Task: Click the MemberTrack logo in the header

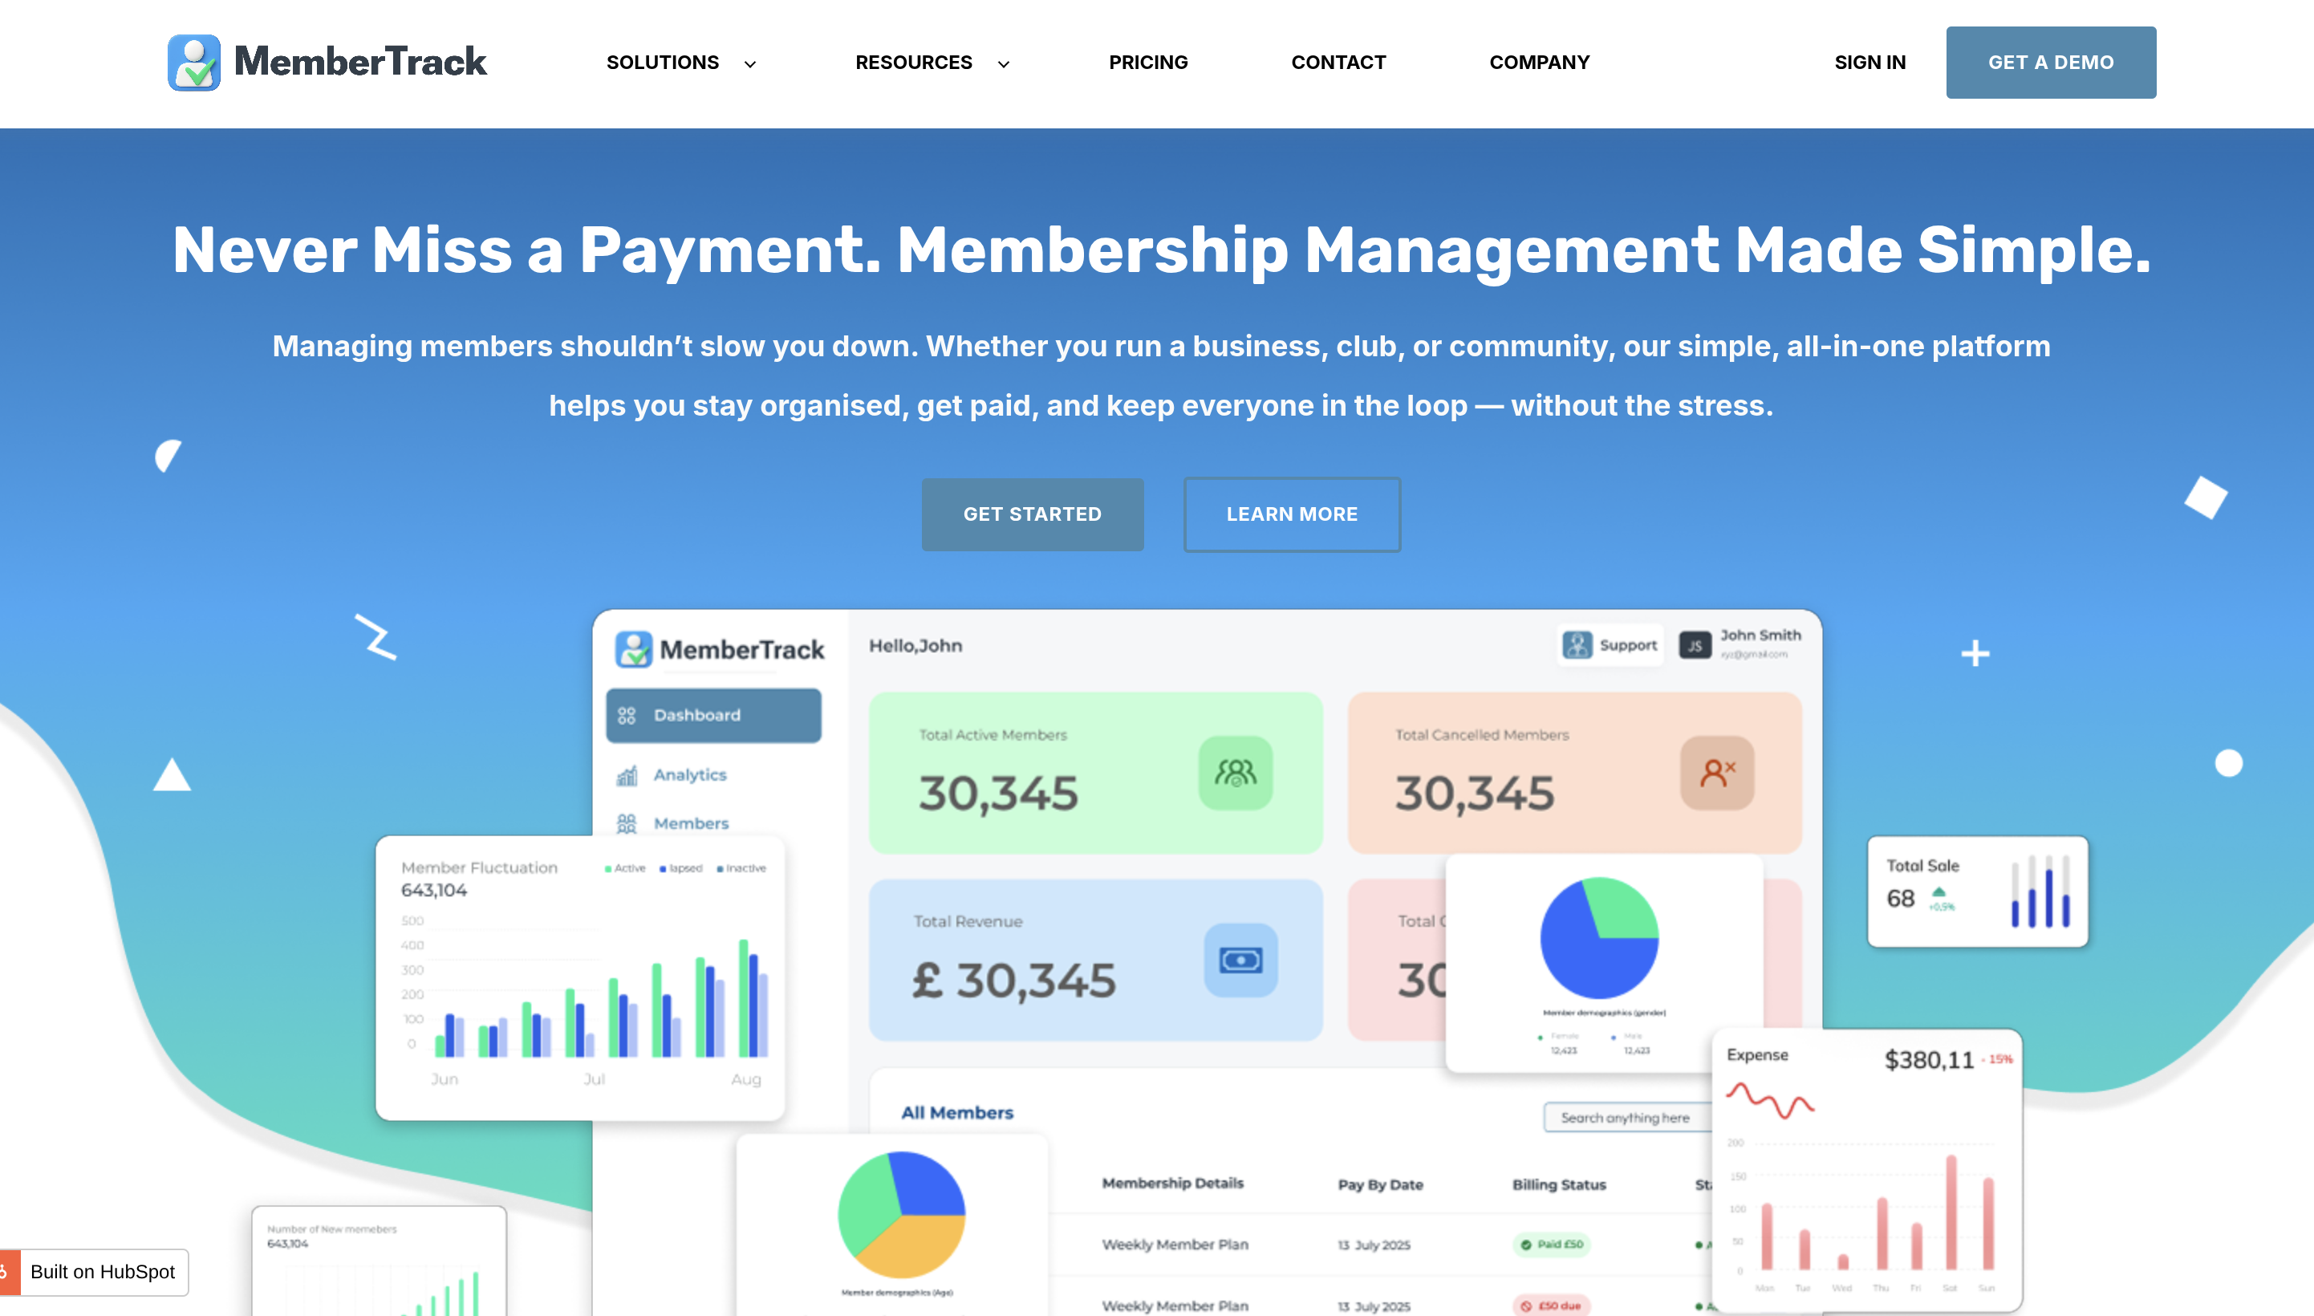Action: tap(327, 63)
